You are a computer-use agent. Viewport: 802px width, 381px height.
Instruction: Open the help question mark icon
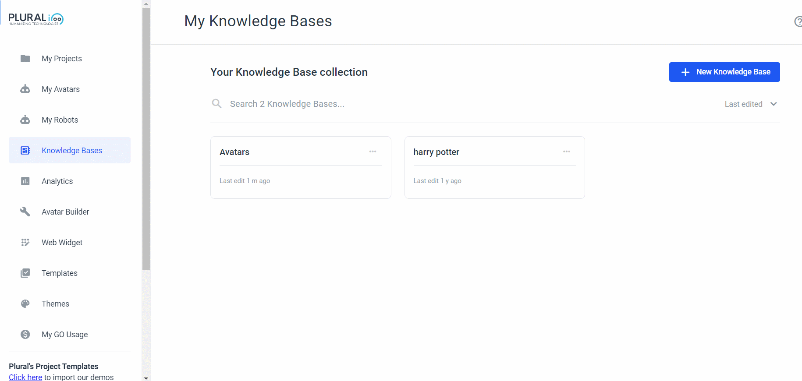(x=798, y=21)
